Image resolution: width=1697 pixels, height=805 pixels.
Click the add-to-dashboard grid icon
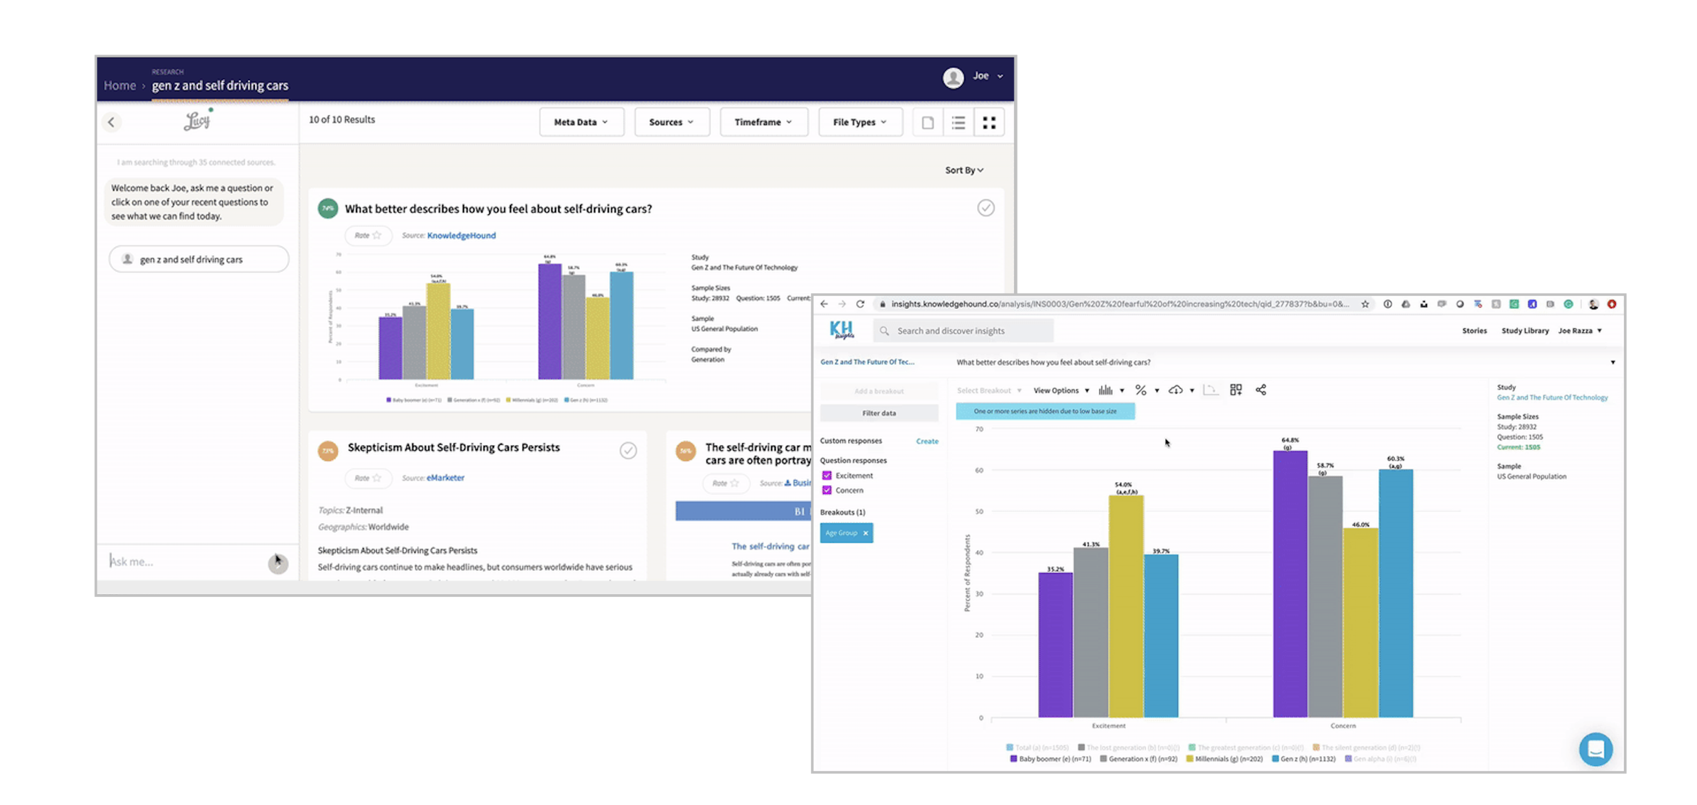coord(1235,390)
